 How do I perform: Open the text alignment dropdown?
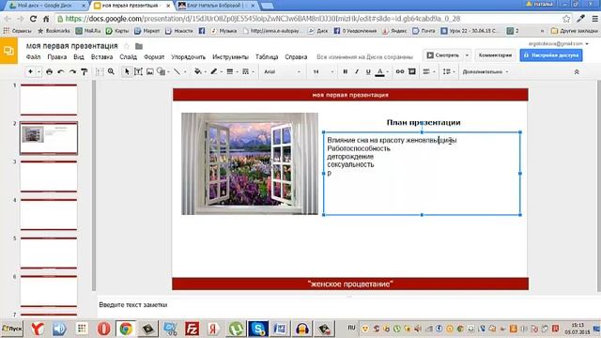tap(428, 71)
